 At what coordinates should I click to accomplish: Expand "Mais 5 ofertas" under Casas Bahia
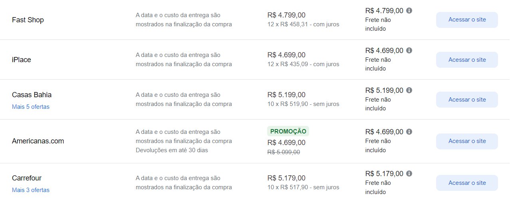[x=31, y=107]
